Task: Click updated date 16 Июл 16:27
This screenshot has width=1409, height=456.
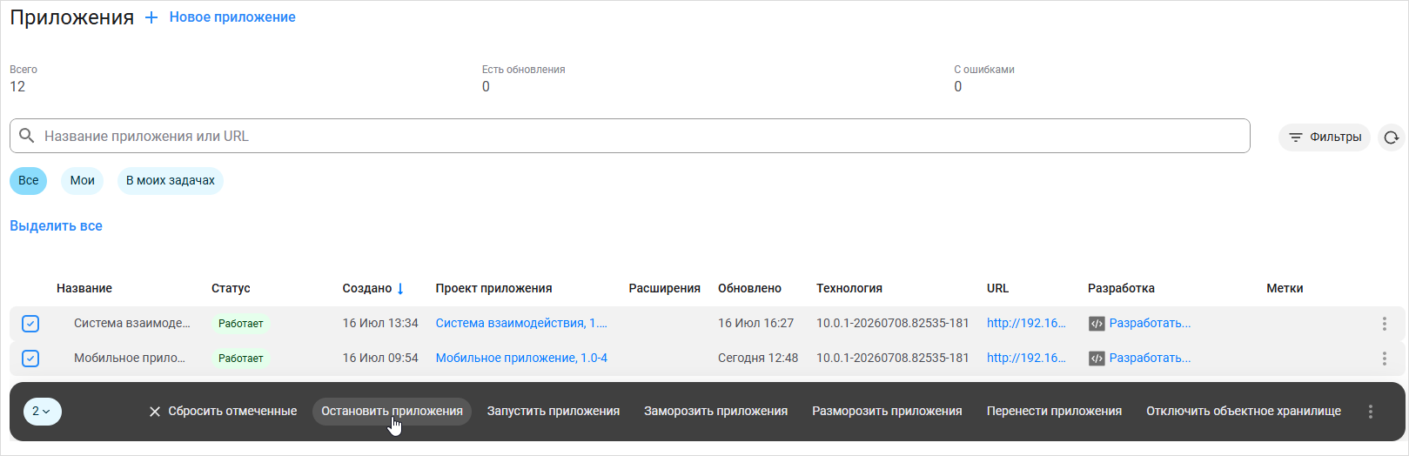Action: [x=755, y=324]
